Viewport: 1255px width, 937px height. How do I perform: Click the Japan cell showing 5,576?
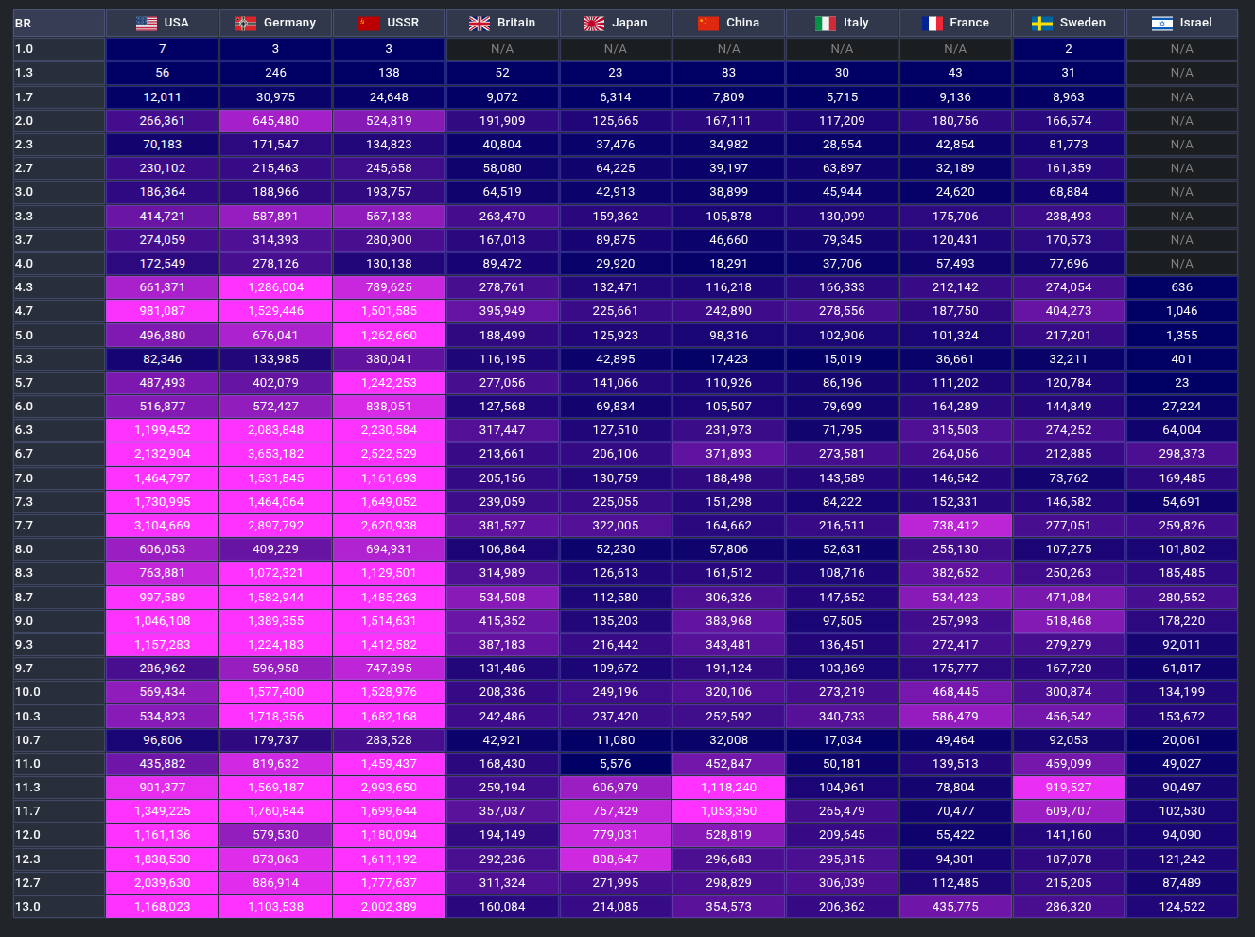(x=616, y=764)
